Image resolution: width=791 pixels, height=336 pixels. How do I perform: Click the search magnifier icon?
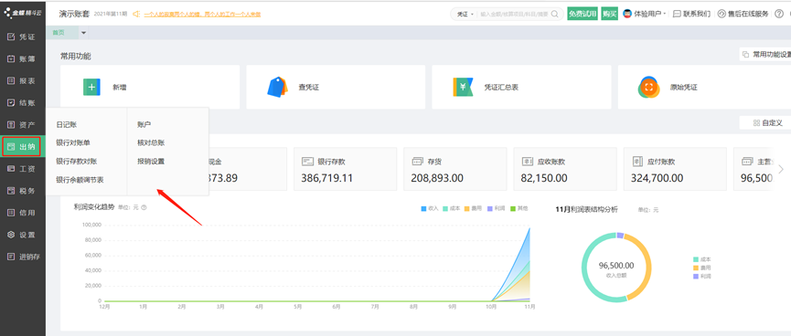(555, 14)
